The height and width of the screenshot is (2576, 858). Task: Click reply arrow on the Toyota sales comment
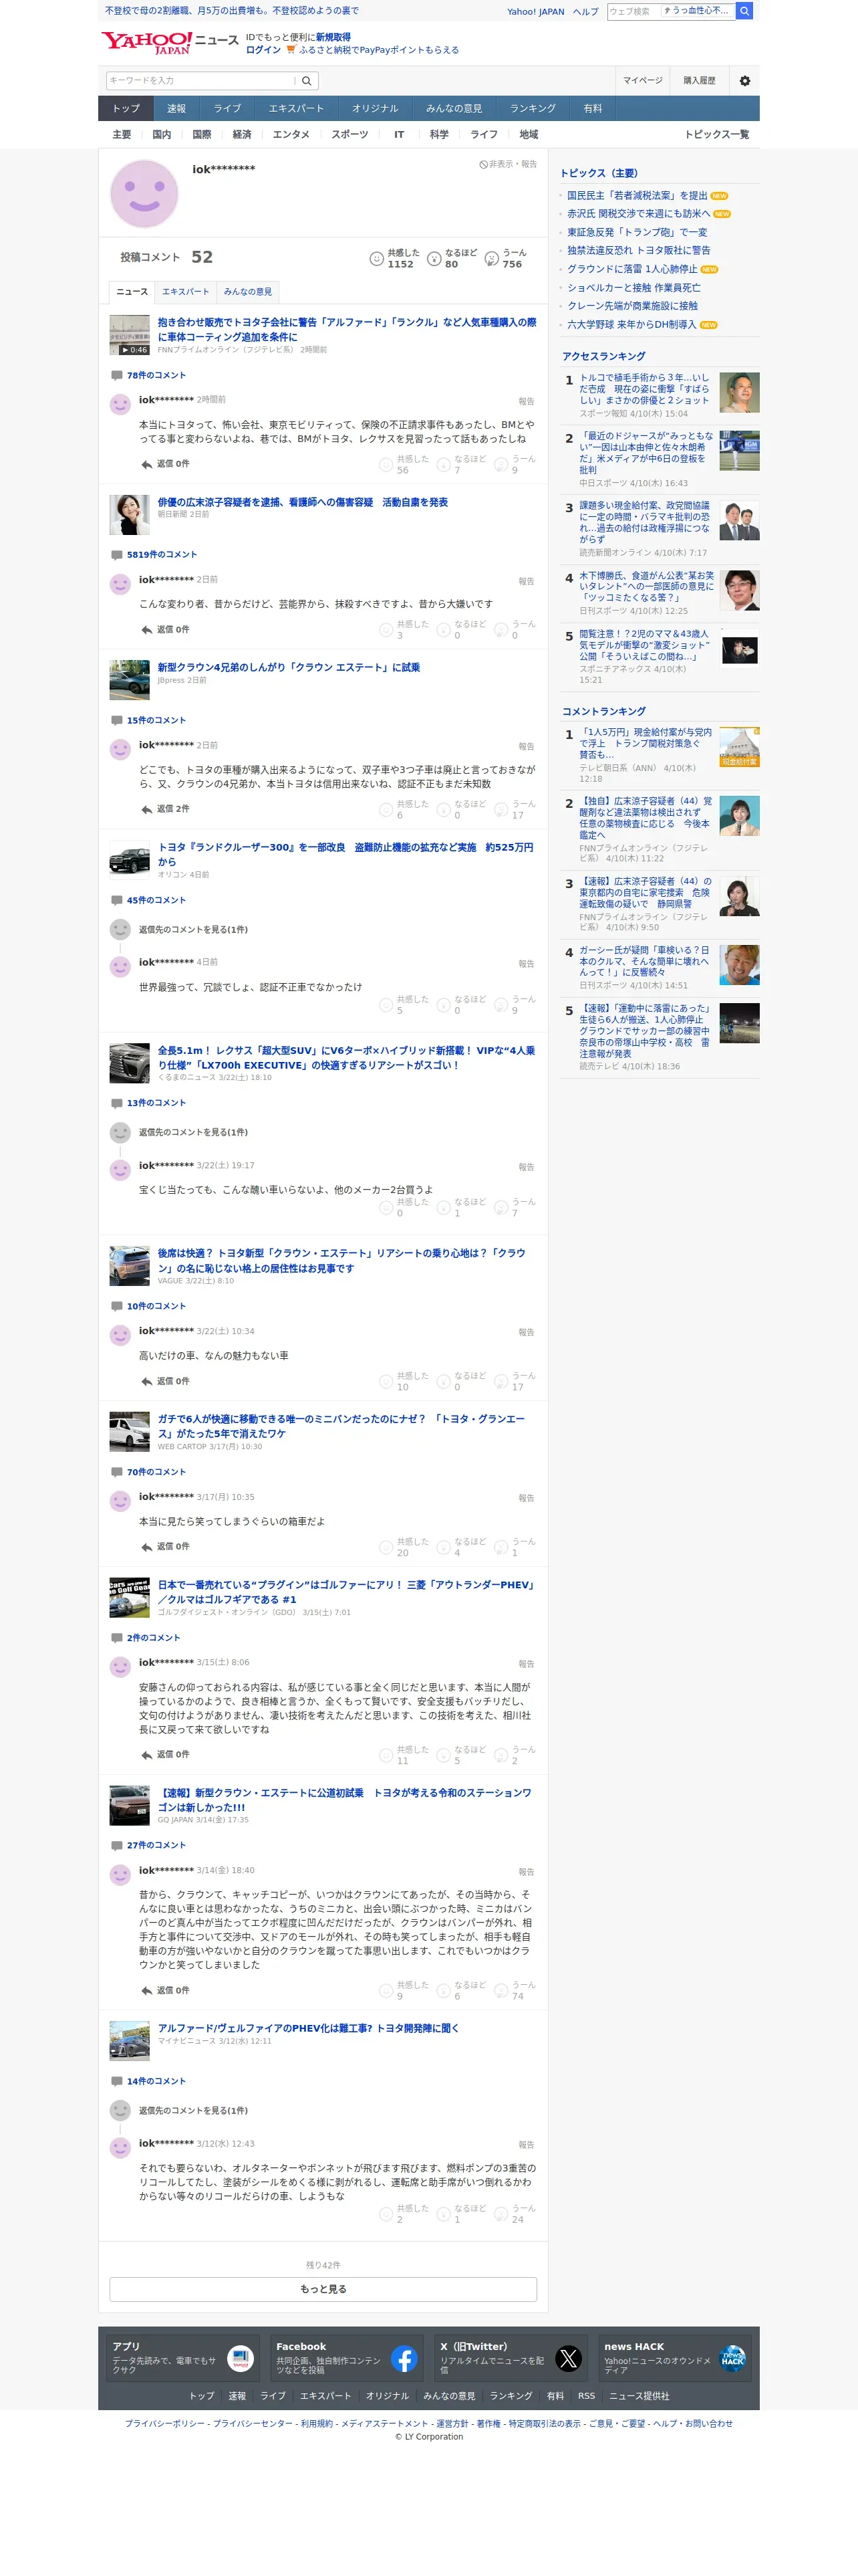(x=147, y=464)
